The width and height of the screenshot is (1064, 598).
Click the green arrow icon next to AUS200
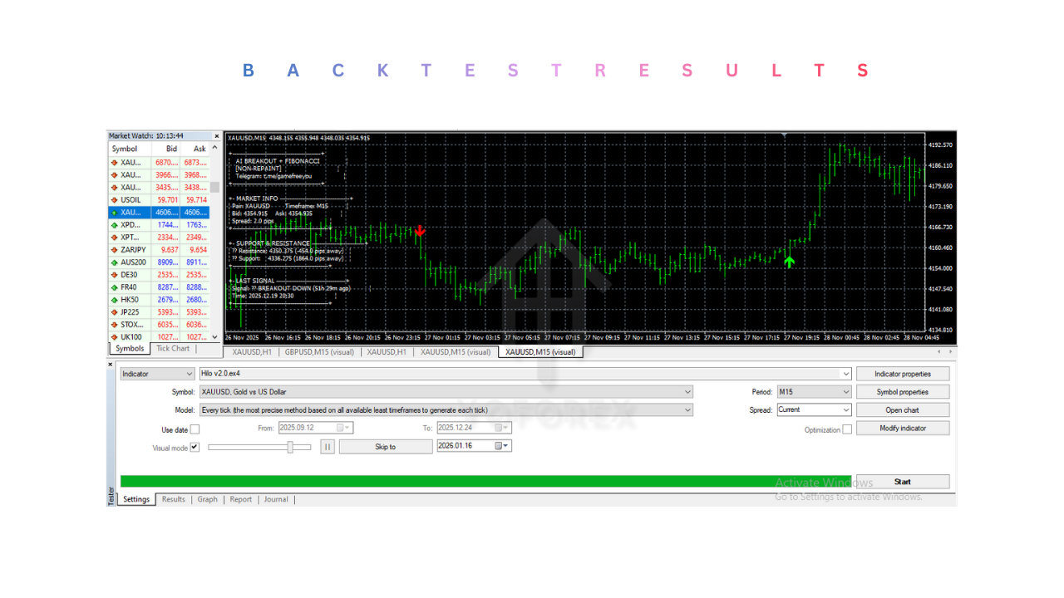click(116, 262)
